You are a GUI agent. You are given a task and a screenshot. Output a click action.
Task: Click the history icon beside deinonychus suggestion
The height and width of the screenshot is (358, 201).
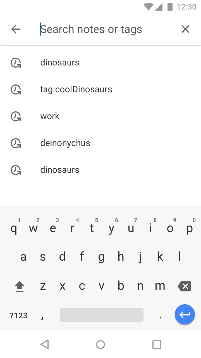click(16, 143)
